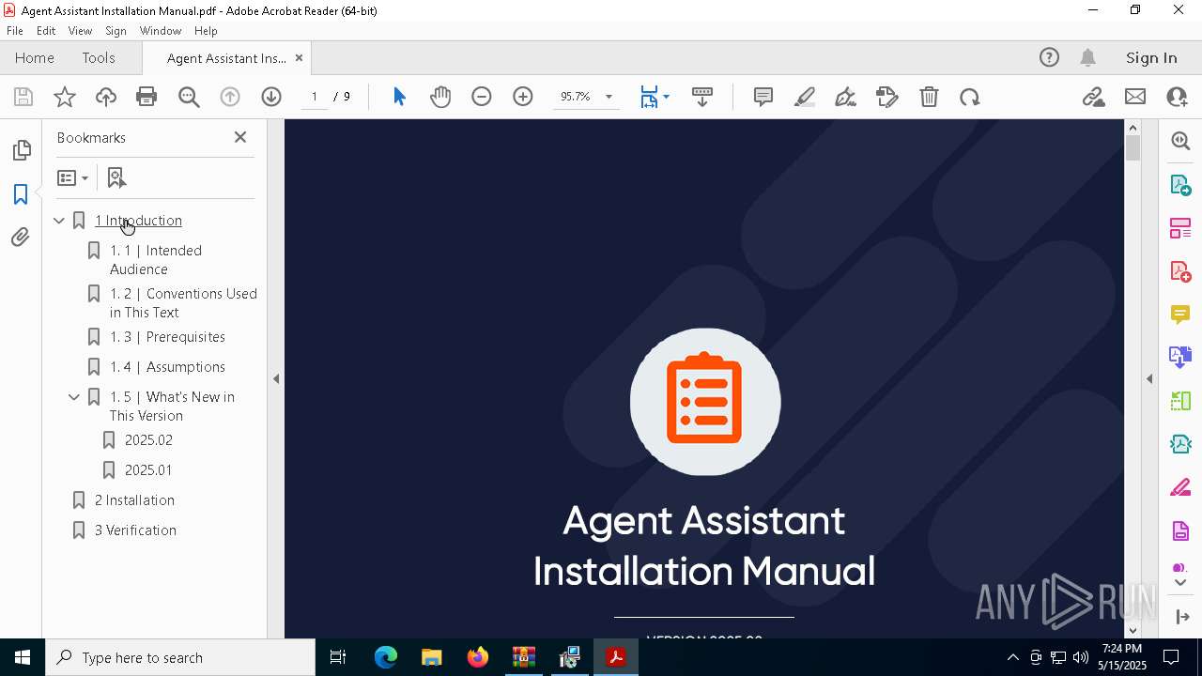Select the 1.4 Assumptions bookmark

167,367
